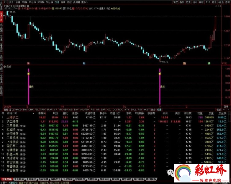This screenshot has width=231, height=184.
Task: Select the BOLL indicator
Action: 133,109
